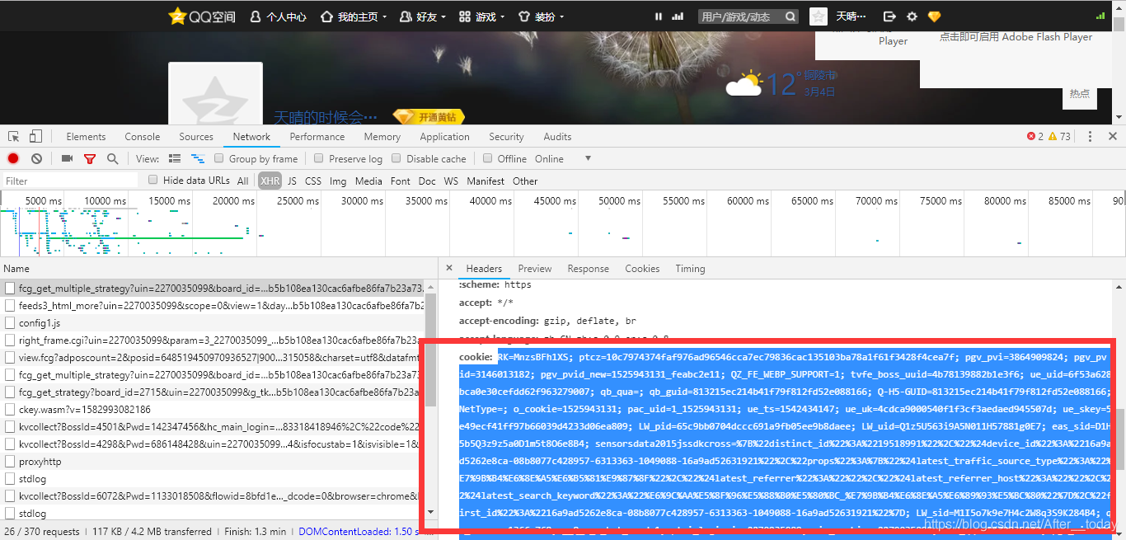
Task: Filter requests by JS type
Action: tap(292, 181)
